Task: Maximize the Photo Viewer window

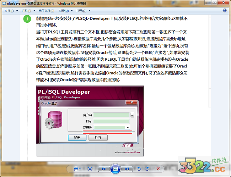Action: (x=215, y=2)
